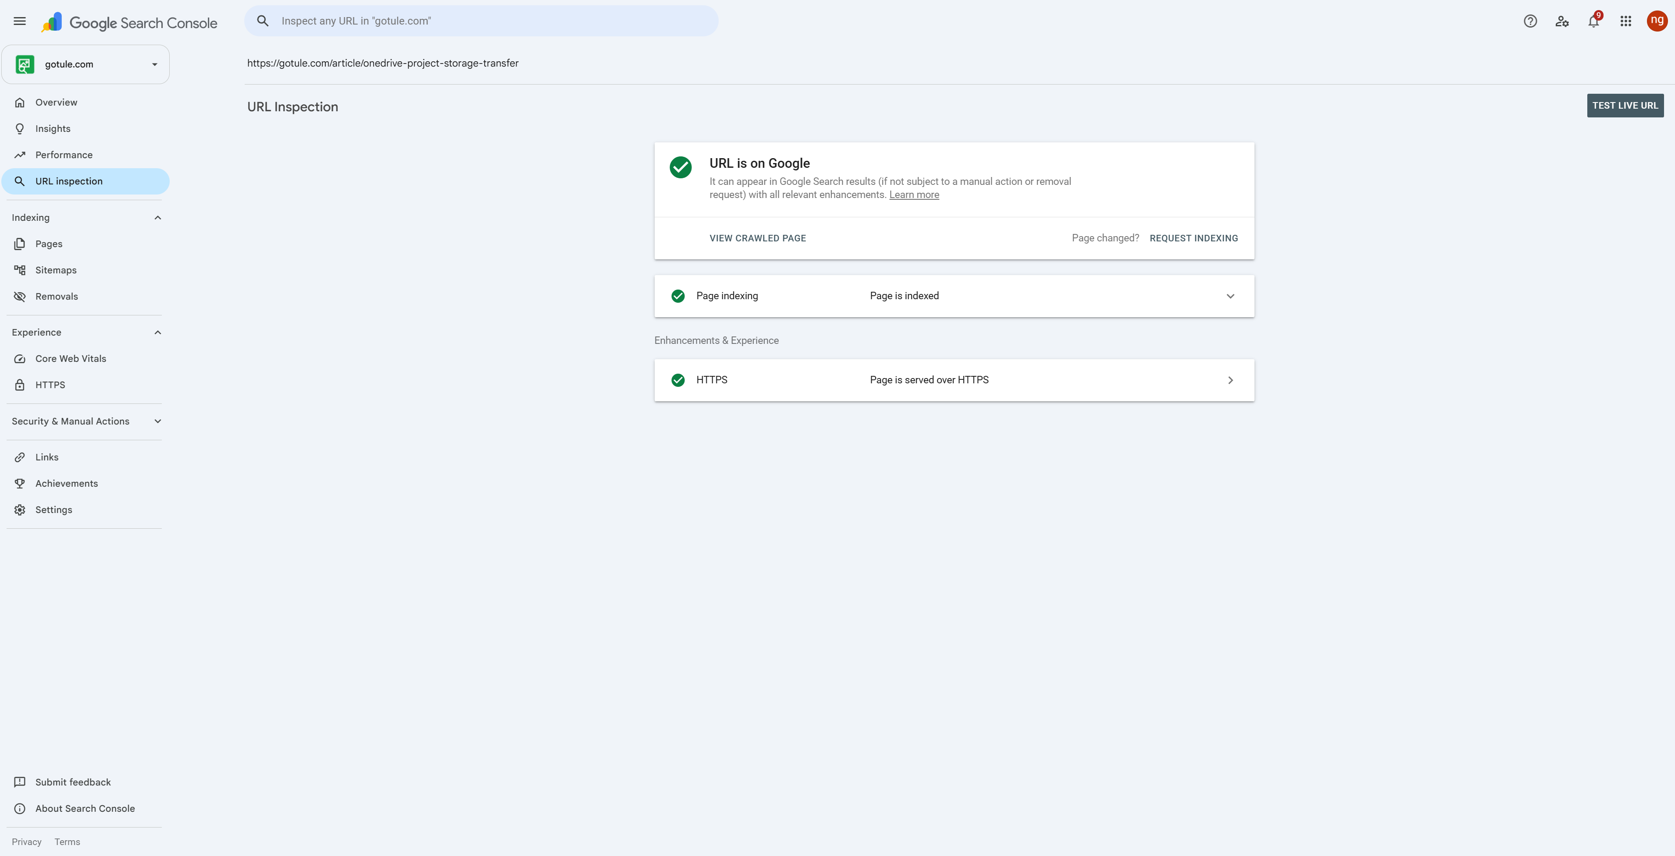
Task: Click the Overview home icon
Action: pyautogui.click(x=20, y=103)
